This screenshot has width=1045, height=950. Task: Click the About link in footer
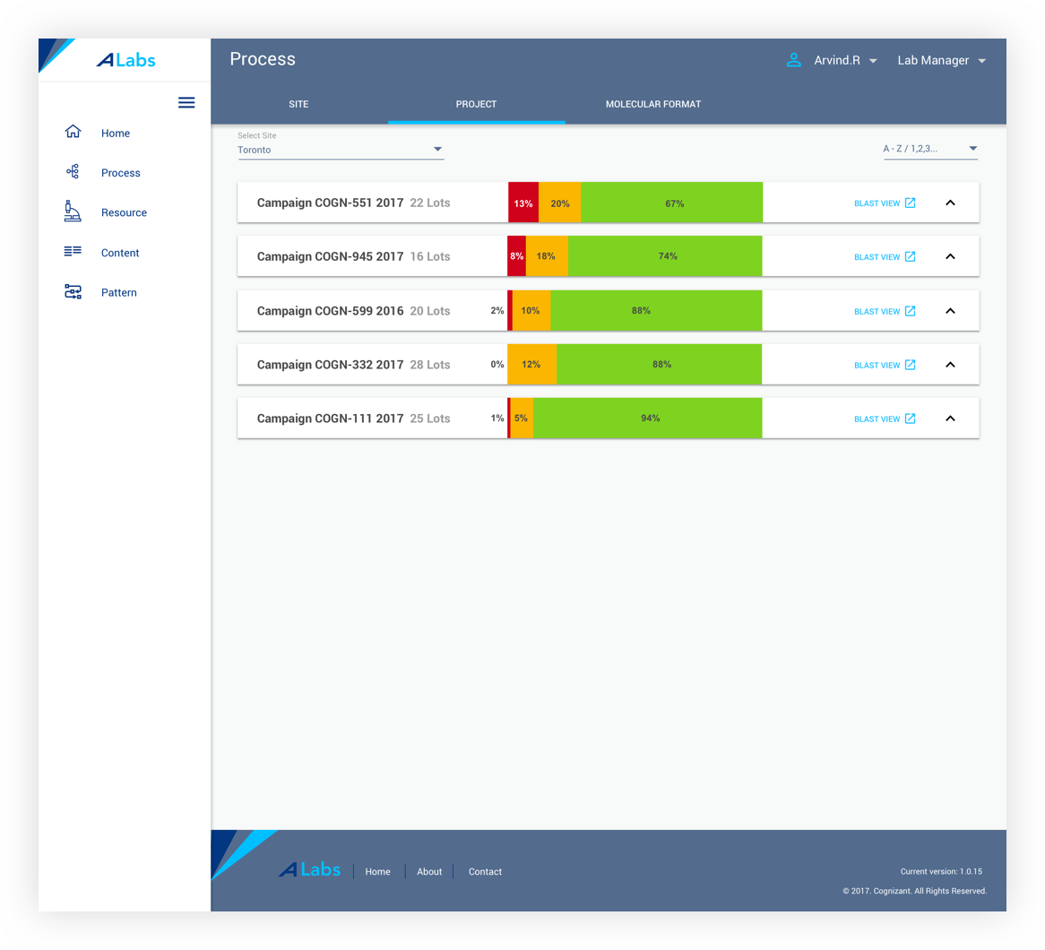click(x=429, y=871)
